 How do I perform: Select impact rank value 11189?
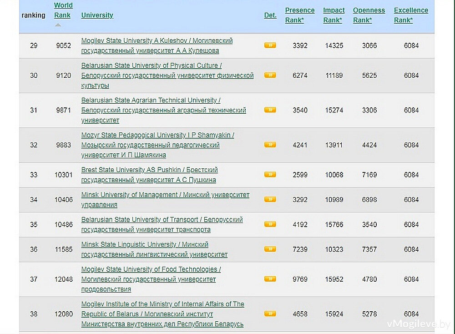[x=334, y=76]
